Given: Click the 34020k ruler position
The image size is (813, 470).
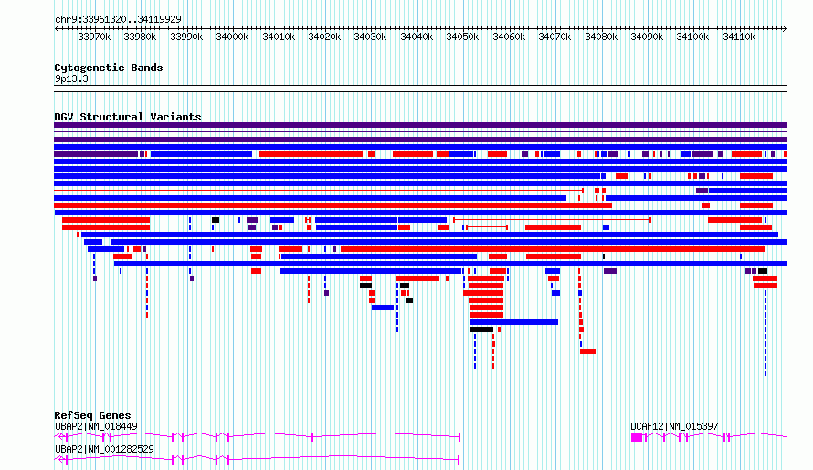Looking at the screenshot, I should click(324, 37).
